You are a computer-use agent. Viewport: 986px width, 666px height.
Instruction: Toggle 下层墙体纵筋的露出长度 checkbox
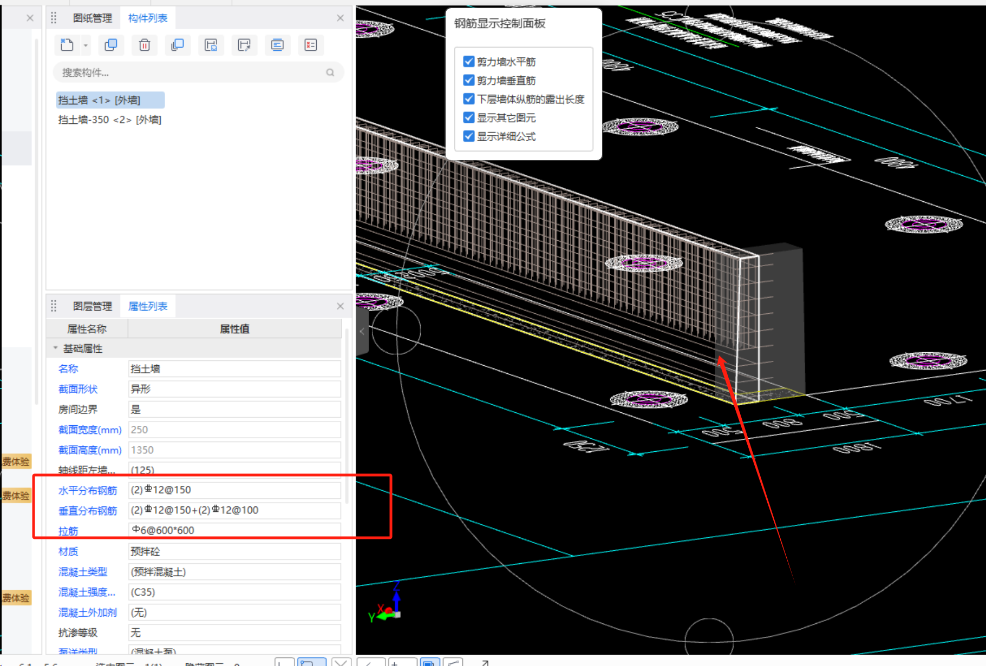click(x=469, y=99)
